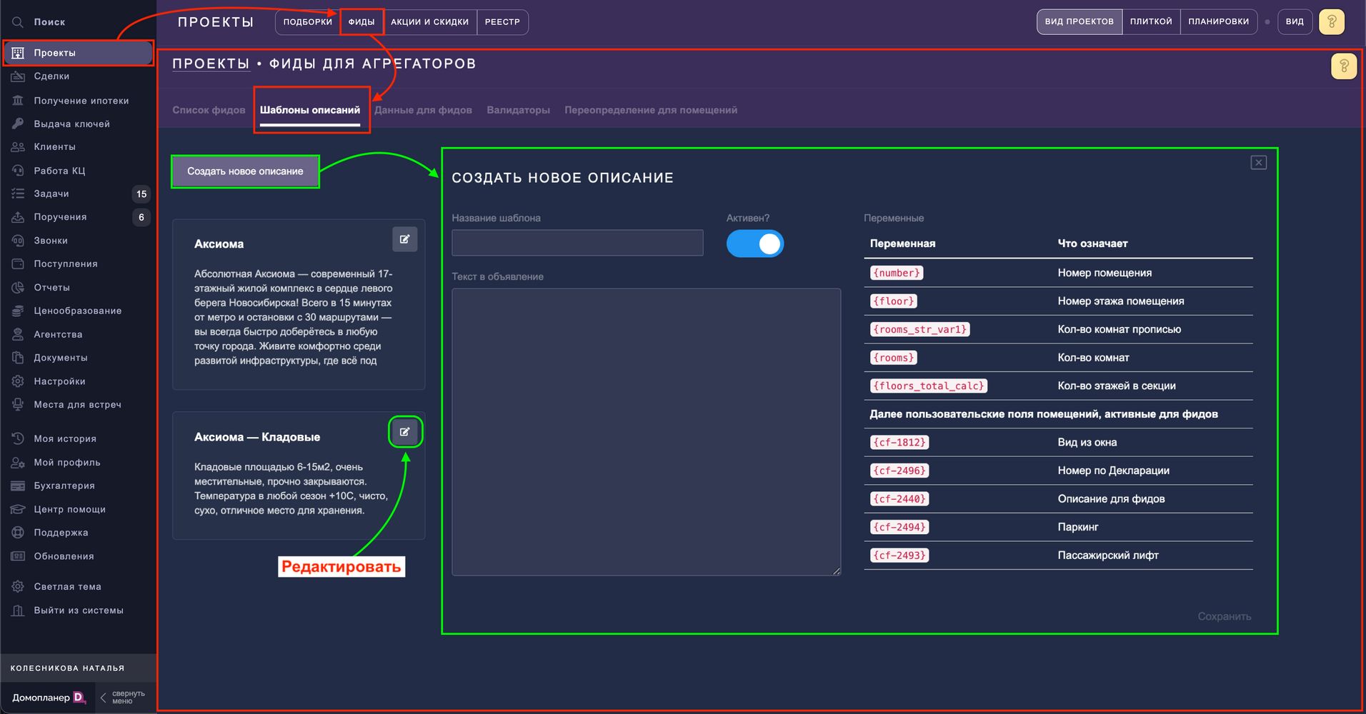Click the Выдача ключей key icon
This screenshot has height=714, width=1366.
18,124
